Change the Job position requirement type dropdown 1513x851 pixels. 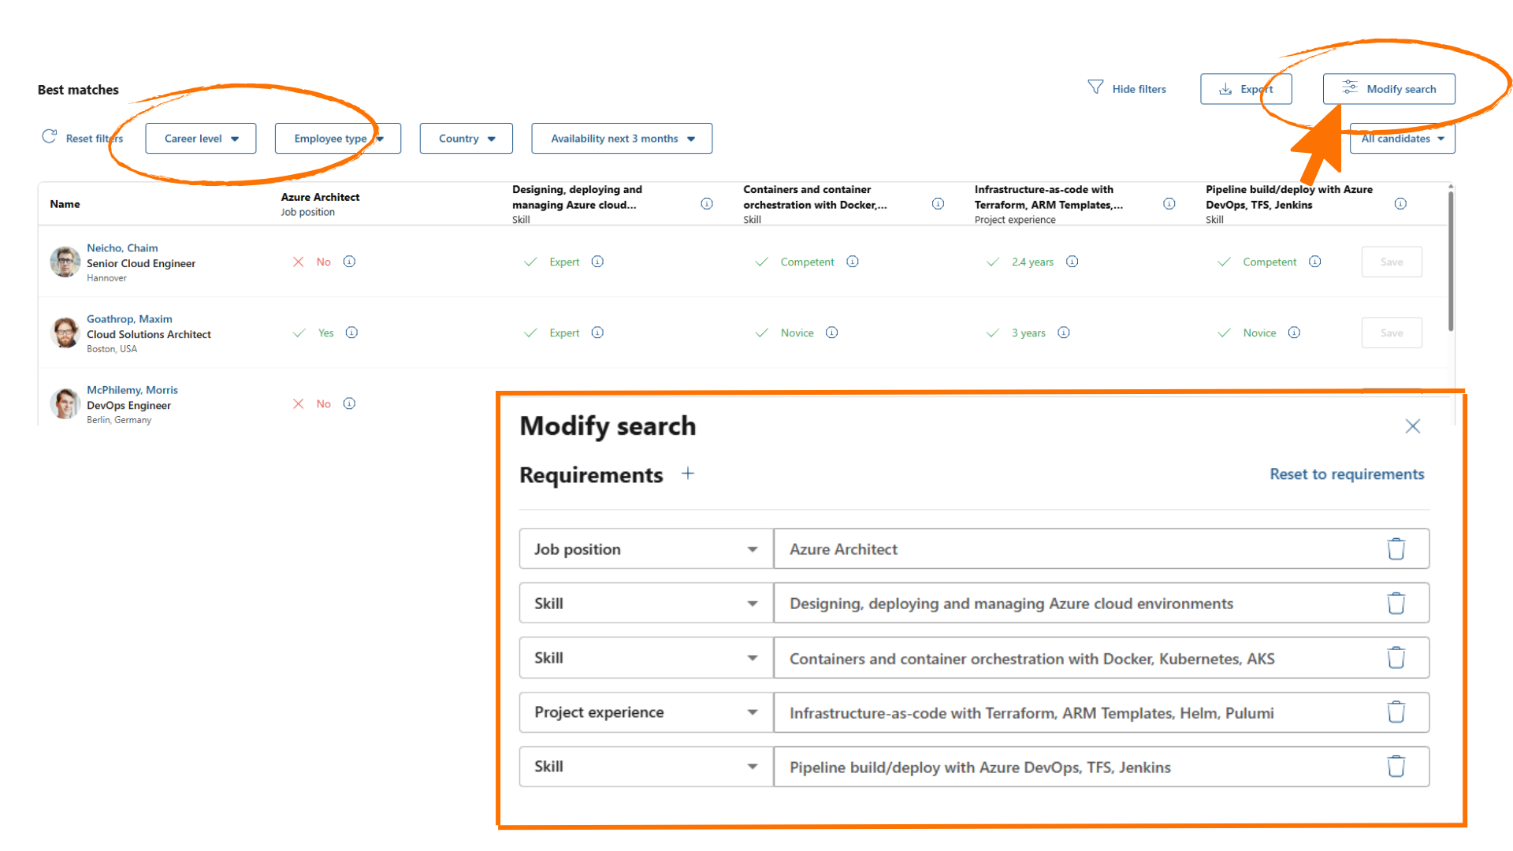[646, 549]
